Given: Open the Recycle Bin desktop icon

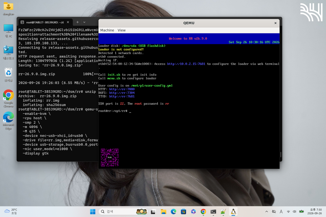Looking at the screenshot, I should 8,75.
